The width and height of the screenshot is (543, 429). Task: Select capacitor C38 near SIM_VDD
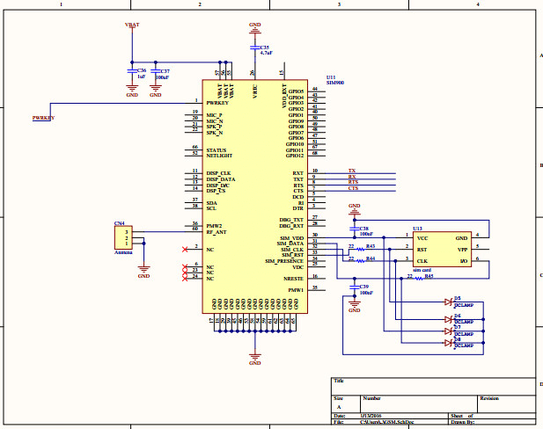pos(355,229)
